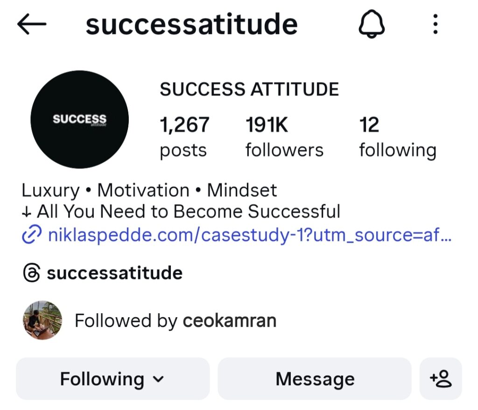Tap the back arrow icon
478x410 pixels.
tap(32, 25)
